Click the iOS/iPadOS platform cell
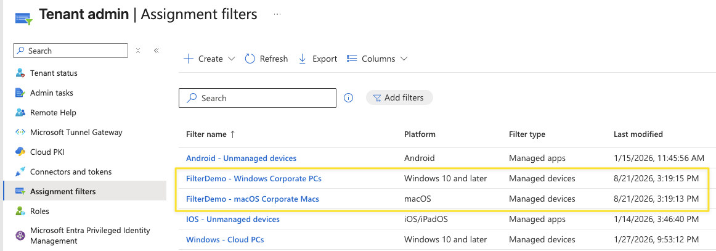This screenshot has height=251, width=716. pyautogui.click(x=426, y=220)
